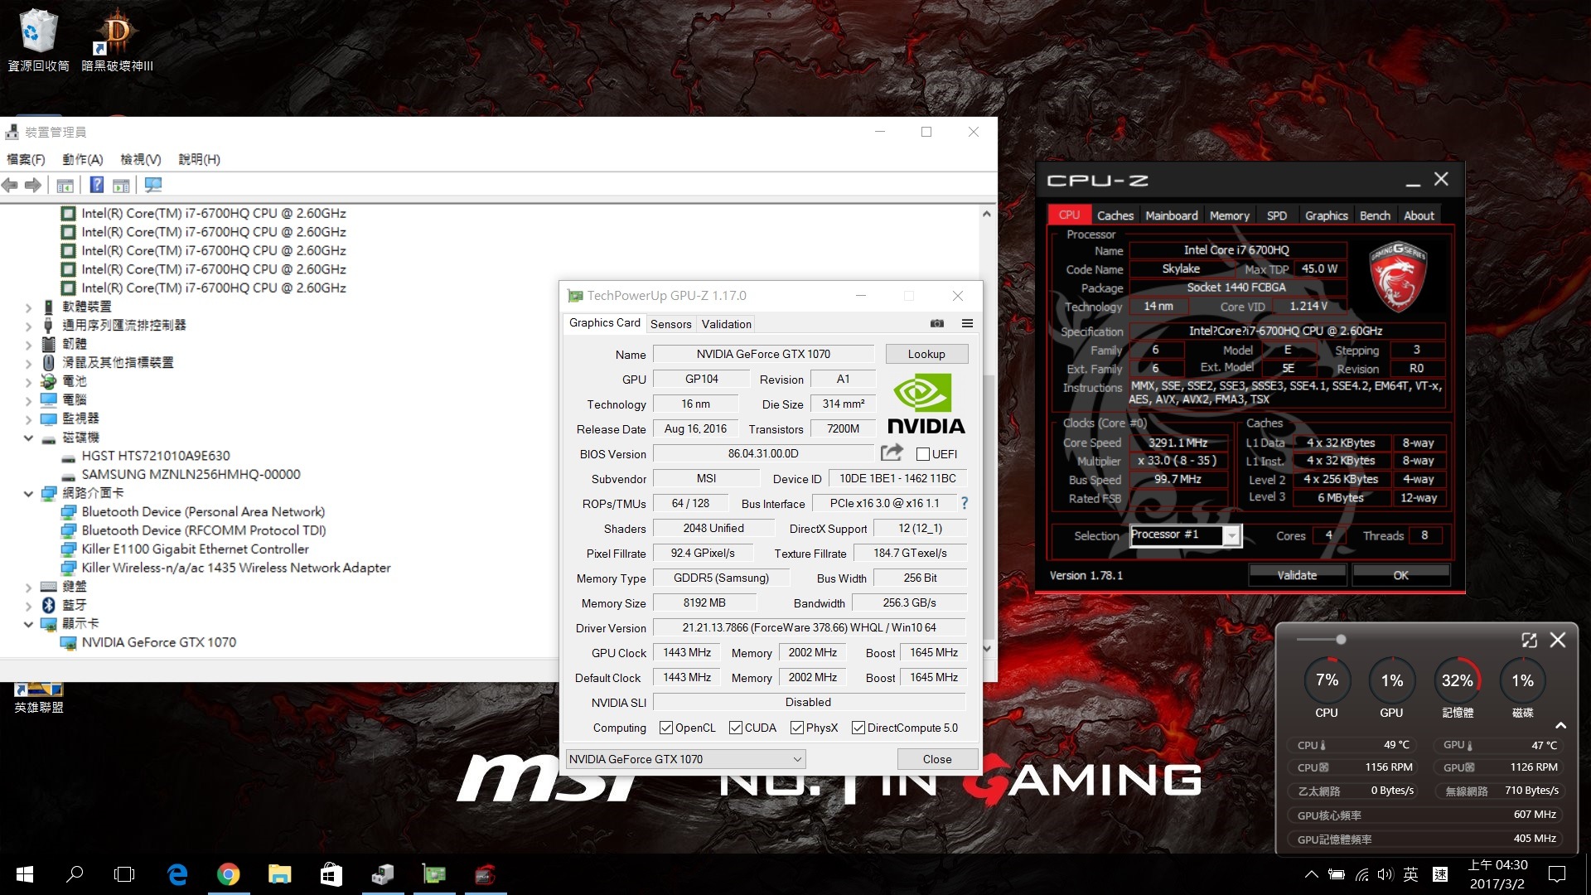The height and width of the screenshot is (895, 1591).
Task: Toggle the CUDA checkbox
Action: 736,728
